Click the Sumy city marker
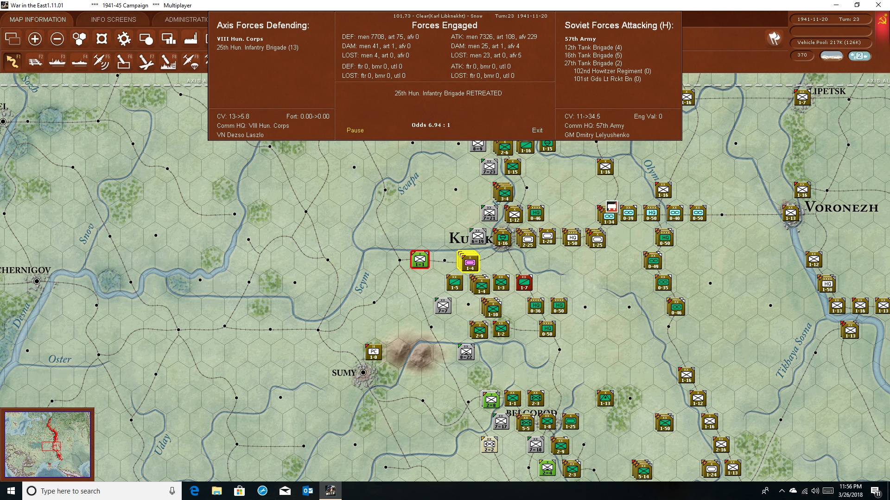The image size is (890, 500). (x=363, y=373)
